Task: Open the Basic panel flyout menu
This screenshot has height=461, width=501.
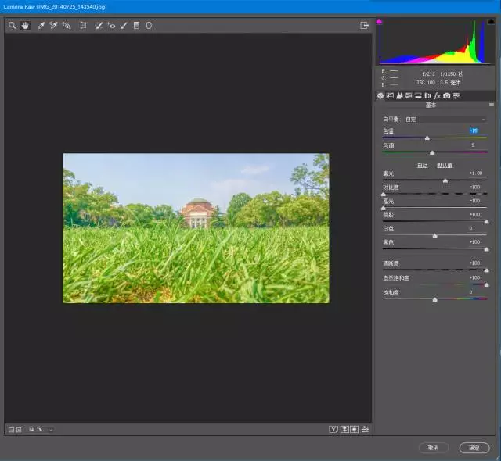Action: point(492,105)
